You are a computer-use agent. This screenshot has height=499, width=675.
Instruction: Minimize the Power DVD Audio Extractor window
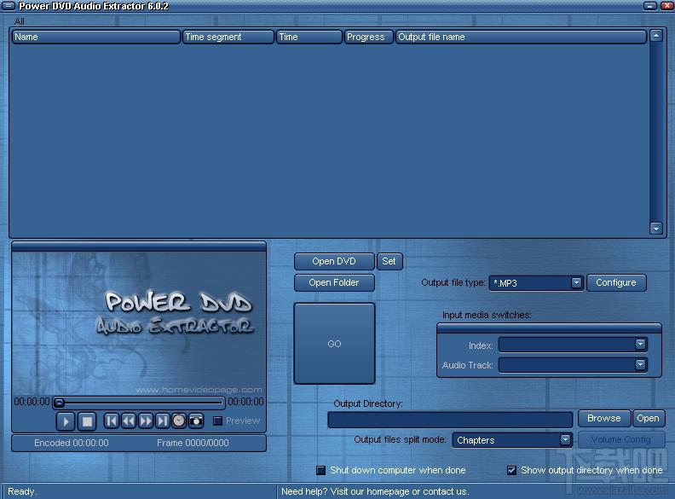pos(650,6)
